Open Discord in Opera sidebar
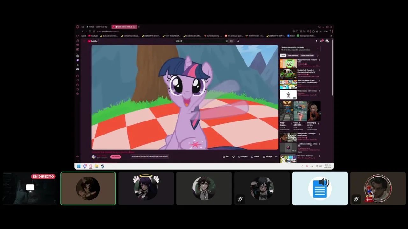 click(78, 69)
